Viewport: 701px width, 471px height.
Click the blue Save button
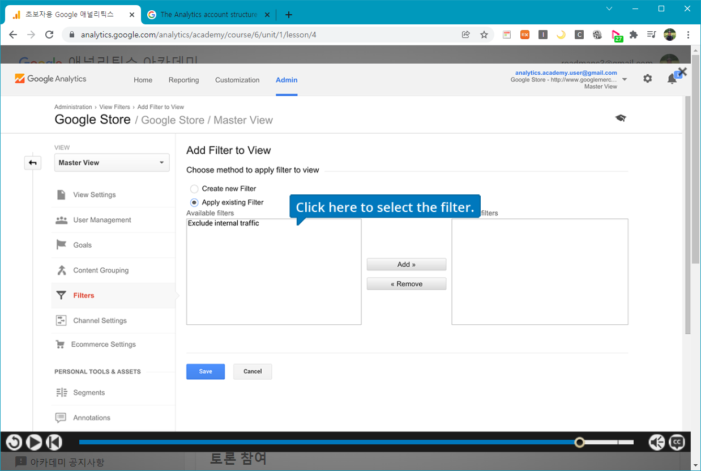[206, 372]
